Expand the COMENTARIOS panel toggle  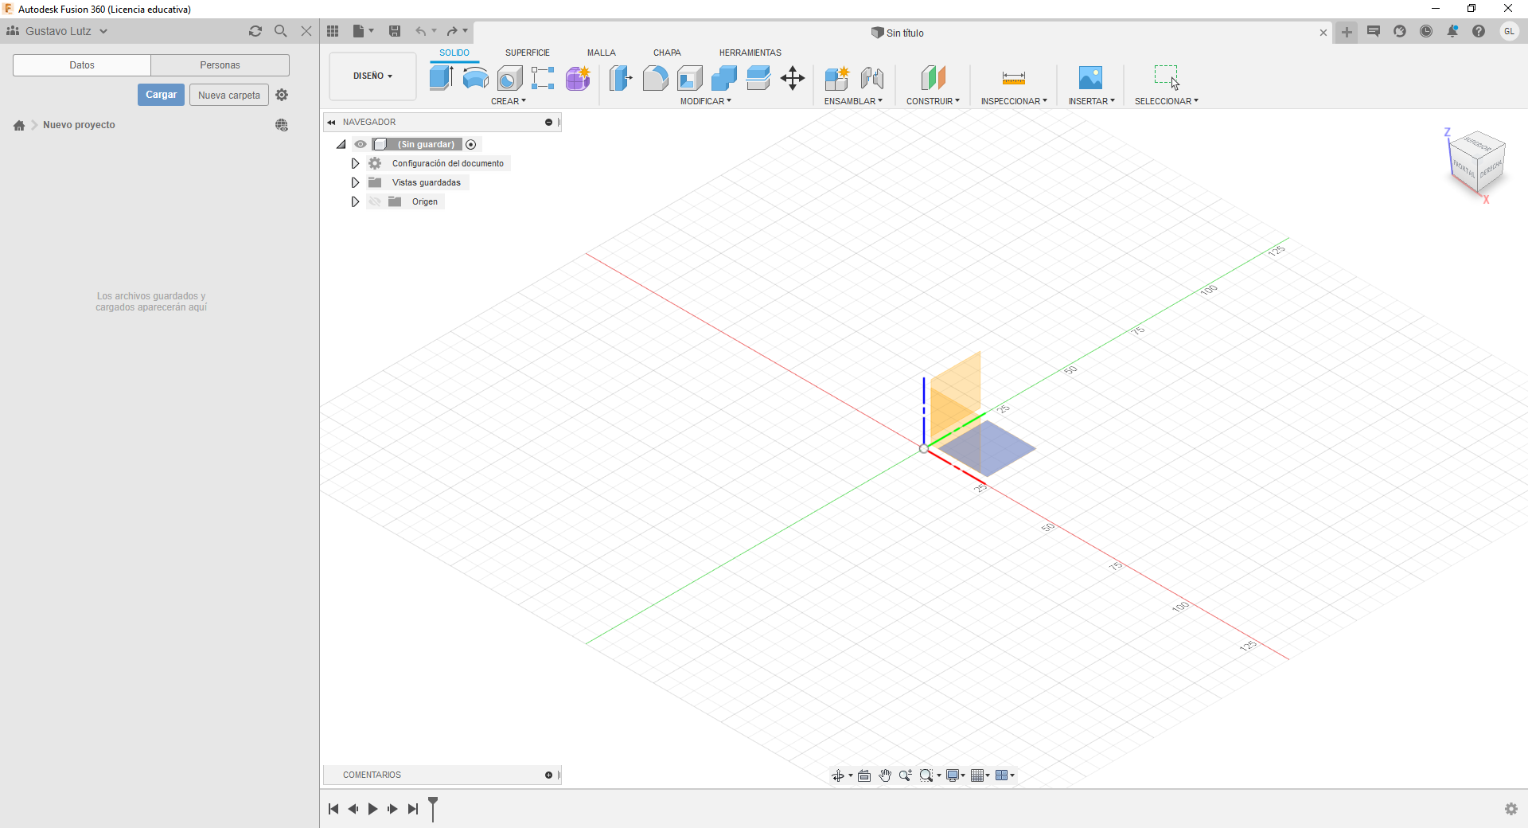coord(548,775)
